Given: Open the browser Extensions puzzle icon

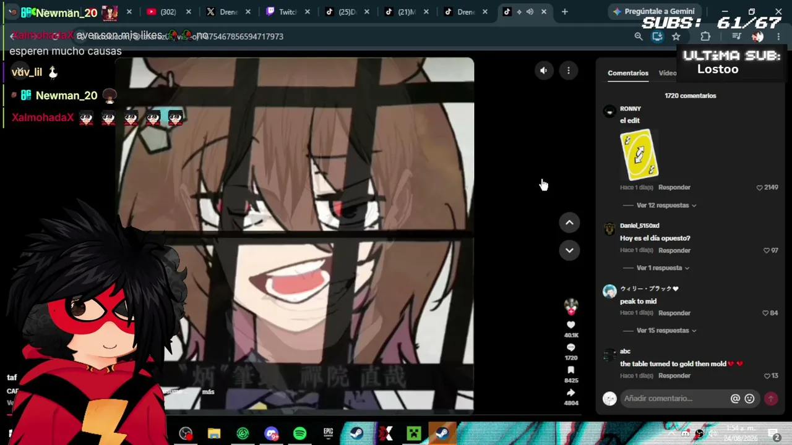Looking at the screenshot, I should [705, 36].
